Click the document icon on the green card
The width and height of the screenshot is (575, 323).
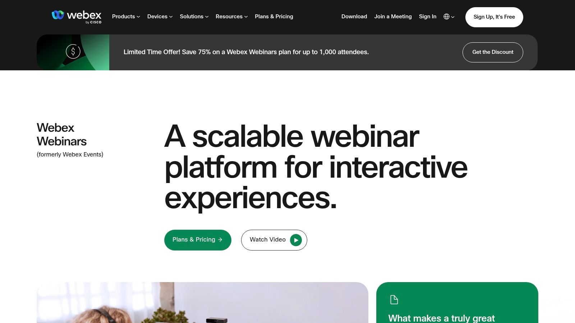pyautogui.click(x=394, y=299)
